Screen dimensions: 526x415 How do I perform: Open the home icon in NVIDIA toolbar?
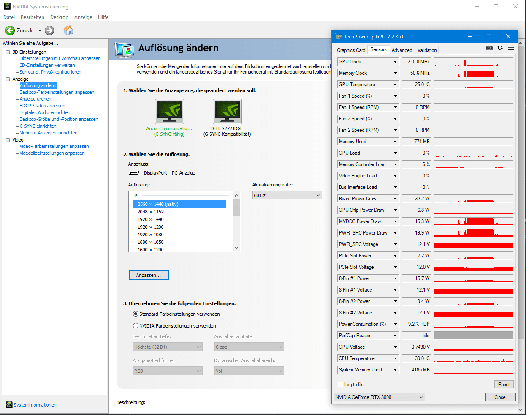click(x=68, y=30)
